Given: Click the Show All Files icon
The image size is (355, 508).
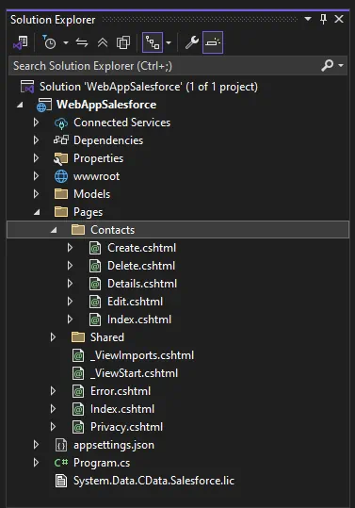Looking at the screenshot, I should [x=123, y=42].
